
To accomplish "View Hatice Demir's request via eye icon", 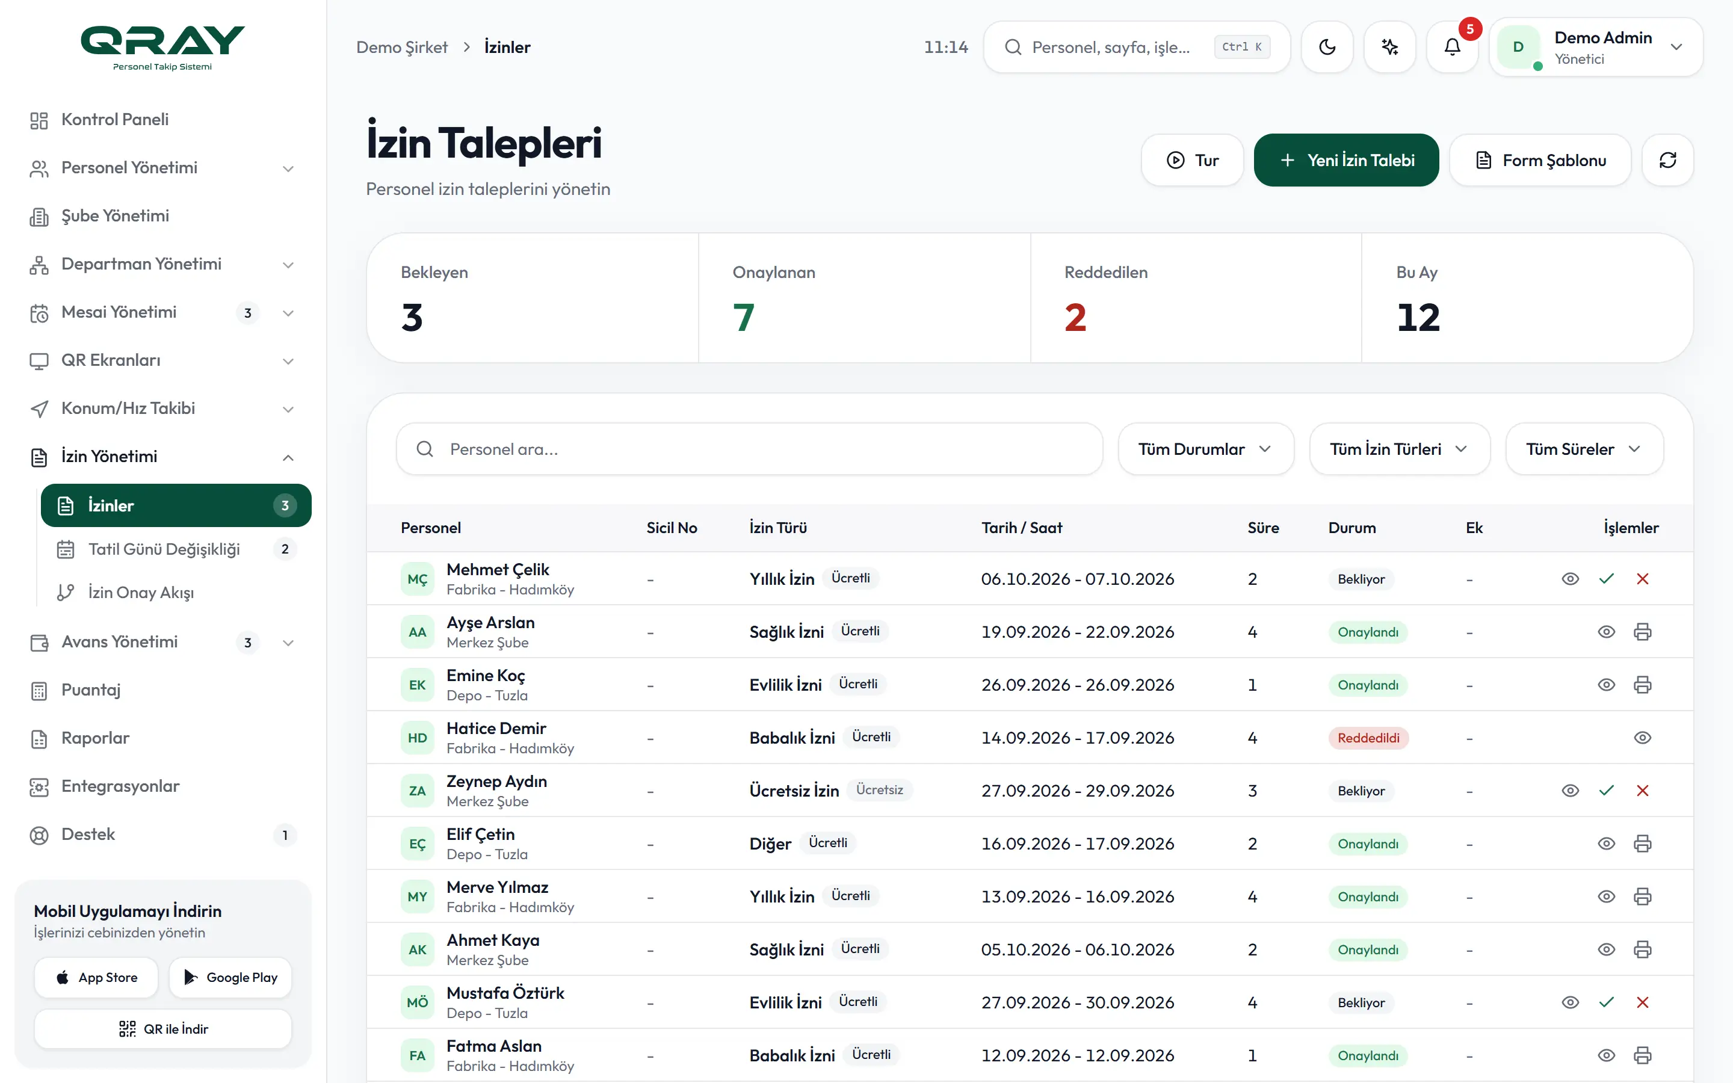I will pos(1643,738).
